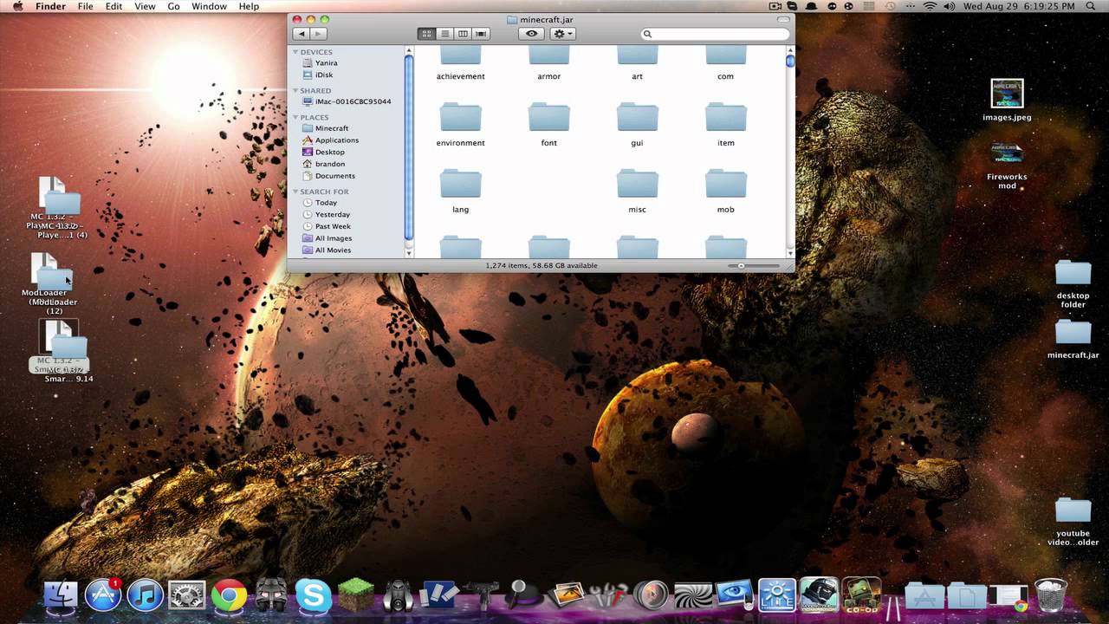Open the File menu
Viewport: 1109px width, 624px height.
(85, 7)
